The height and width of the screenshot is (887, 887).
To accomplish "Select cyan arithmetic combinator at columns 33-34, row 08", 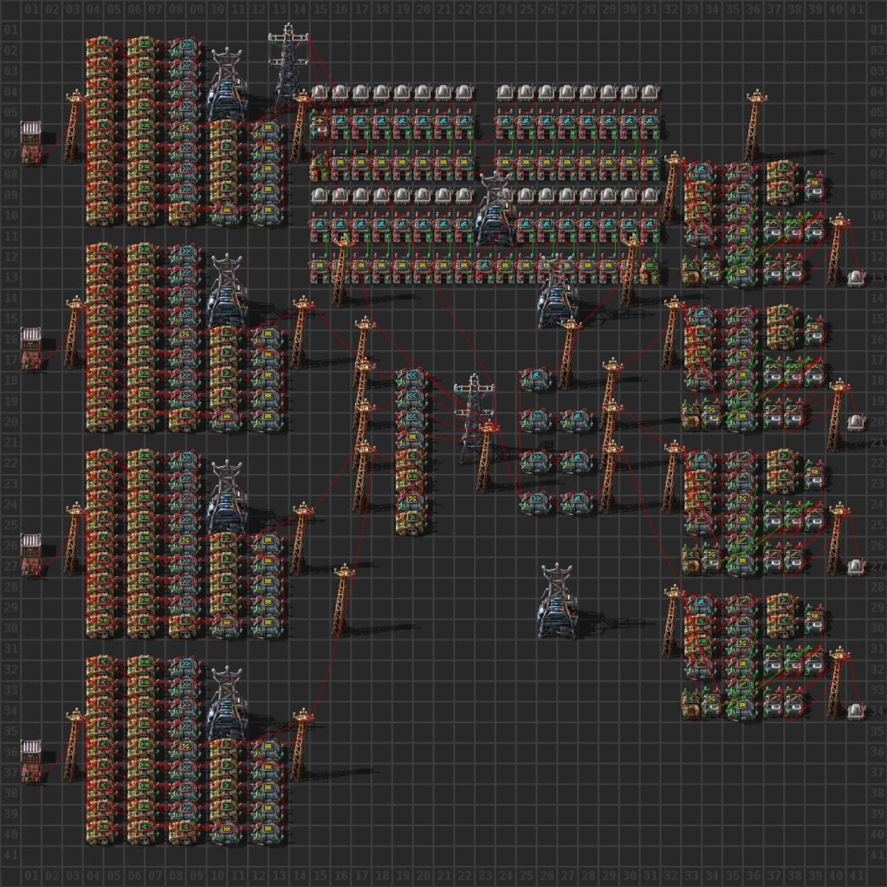I will 702,171.
